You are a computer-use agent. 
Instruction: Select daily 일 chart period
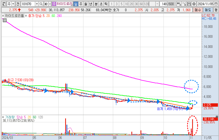tap(76, 4)
